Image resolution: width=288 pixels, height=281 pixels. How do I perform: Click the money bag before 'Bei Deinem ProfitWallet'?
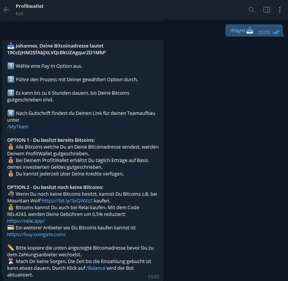pyautogui.click(x=10, y=160)
